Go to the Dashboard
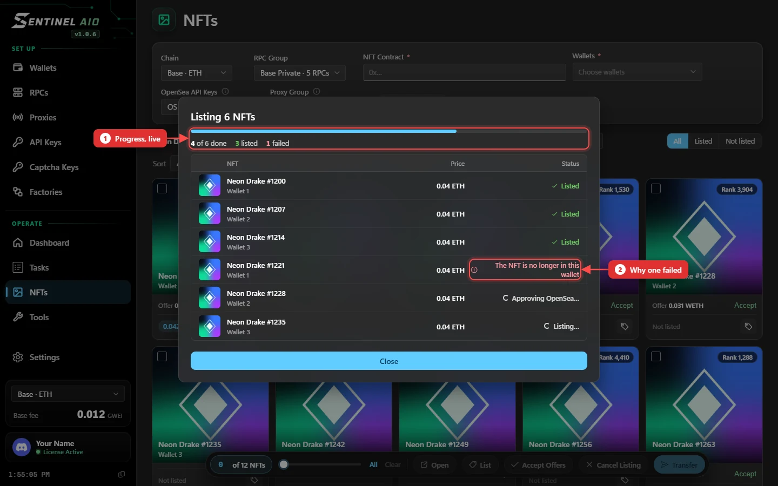This screenshot has width=778, height=486. click(68, 243)
